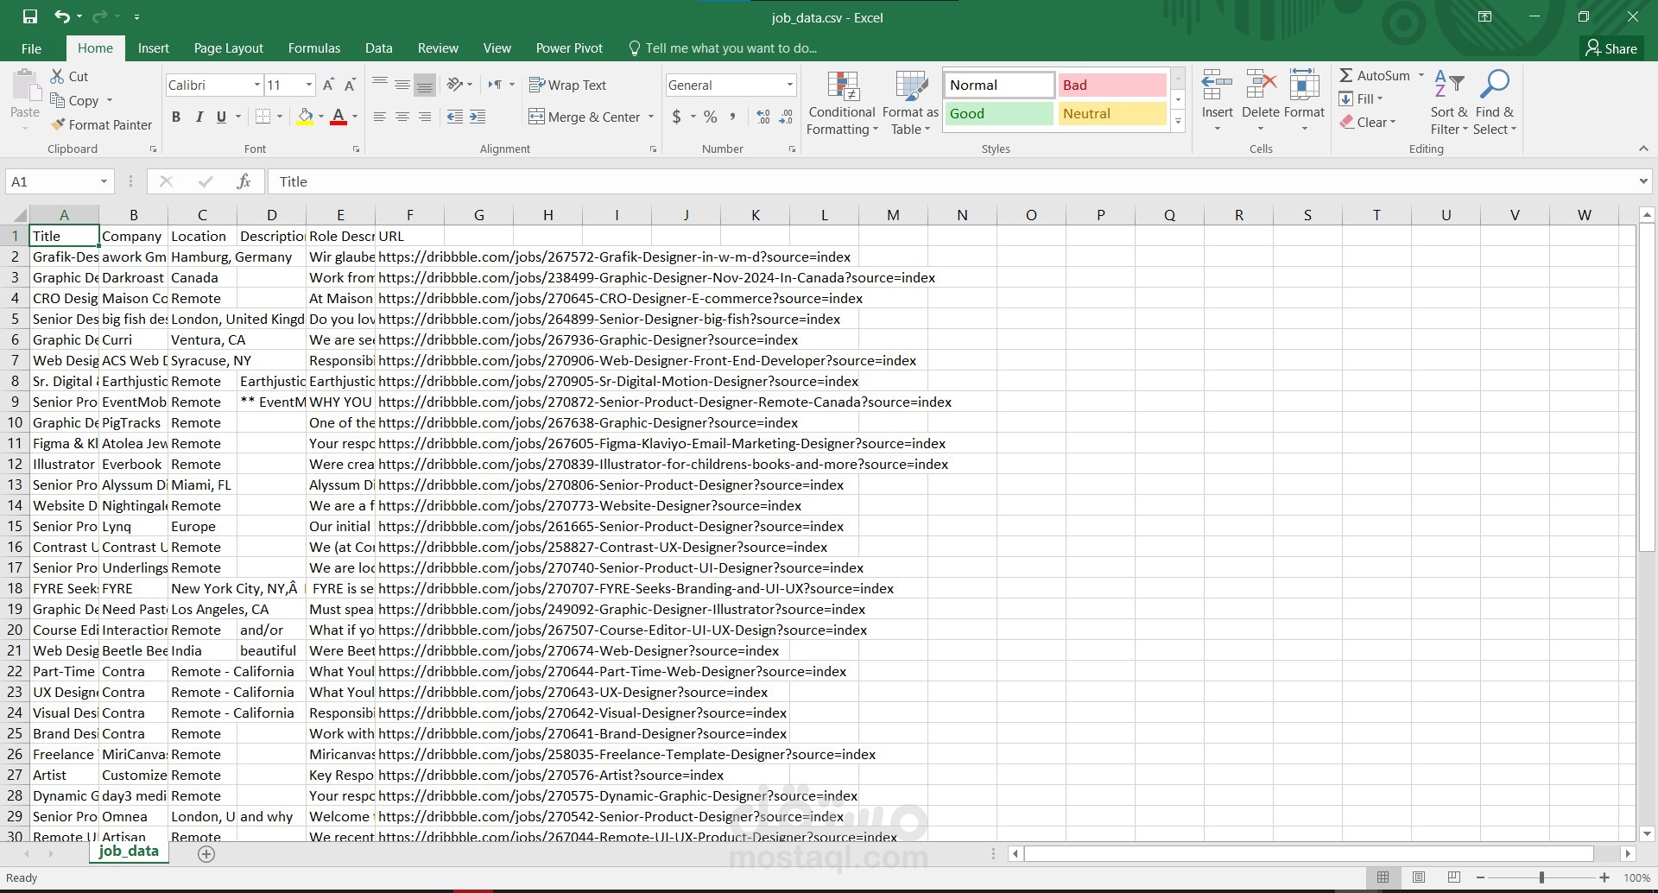Click the Sort & Filter icon
The height and width of the screenshot is (893, 1658).
coord(1448,85)
